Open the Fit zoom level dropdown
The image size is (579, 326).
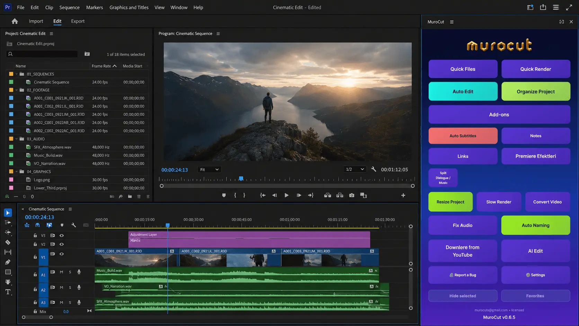[209, 169]
